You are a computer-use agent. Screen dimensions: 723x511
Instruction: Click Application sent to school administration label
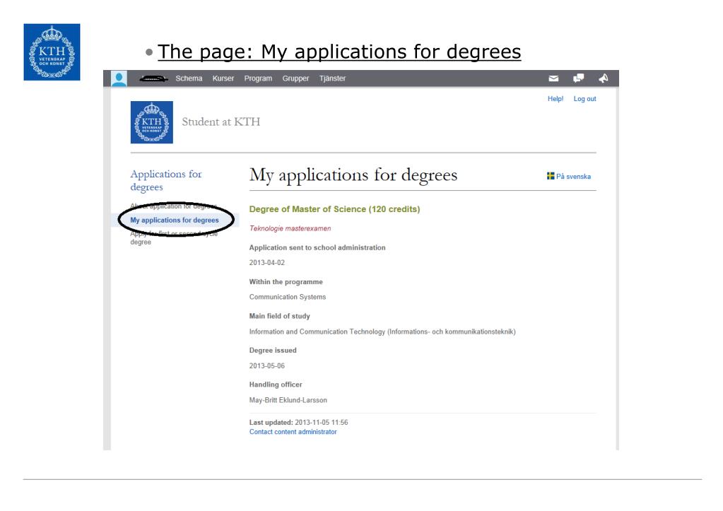point(317,247)
